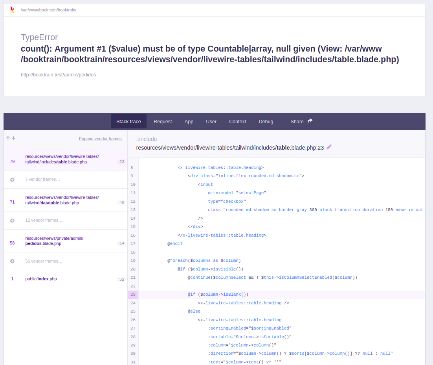Open the User tab
Viewport: 433px width, 365px height.
[211, 122]
